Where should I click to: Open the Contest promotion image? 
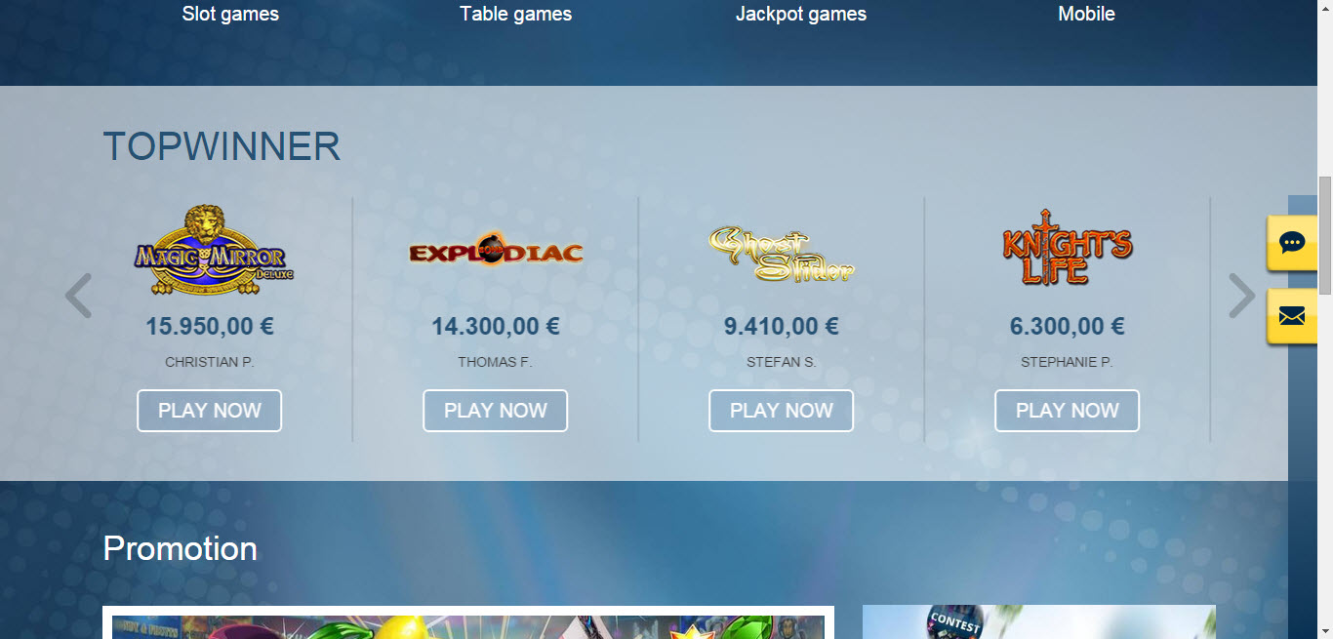(x=1039, y=622)
